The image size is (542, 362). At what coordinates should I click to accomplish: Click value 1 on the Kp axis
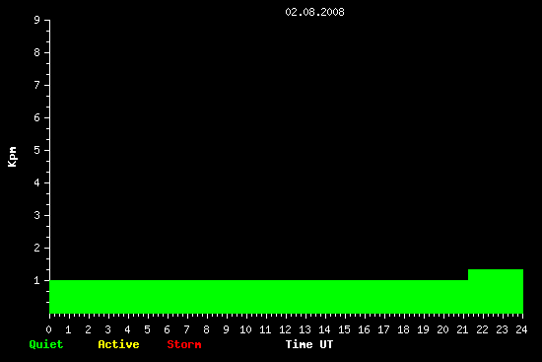37,280
